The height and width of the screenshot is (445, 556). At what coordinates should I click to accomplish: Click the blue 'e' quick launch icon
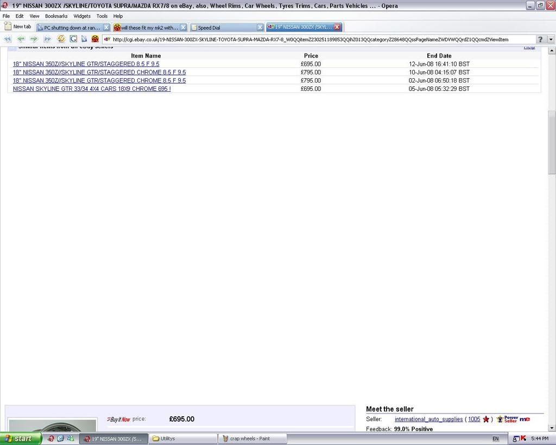pos(60,438)
